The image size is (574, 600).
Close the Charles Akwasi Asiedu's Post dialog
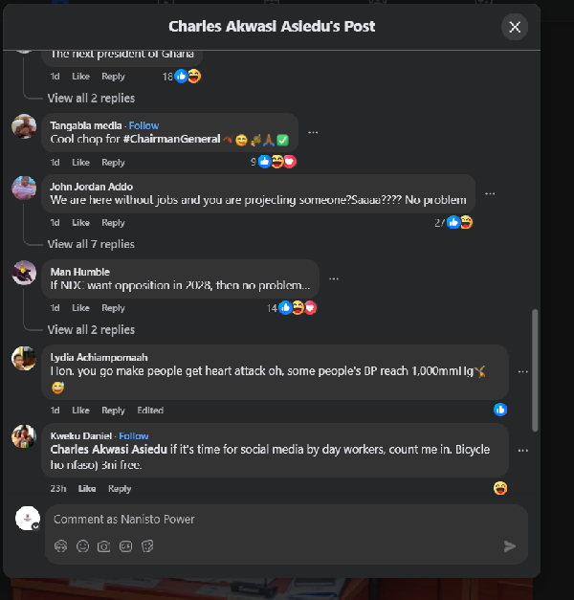coord(515,27)
